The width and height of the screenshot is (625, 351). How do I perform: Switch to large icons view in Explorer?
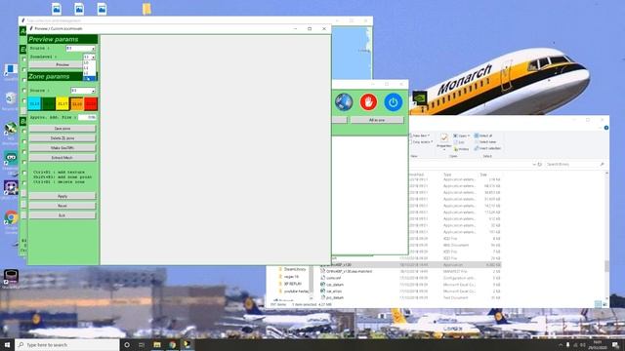tap(604, 304)
